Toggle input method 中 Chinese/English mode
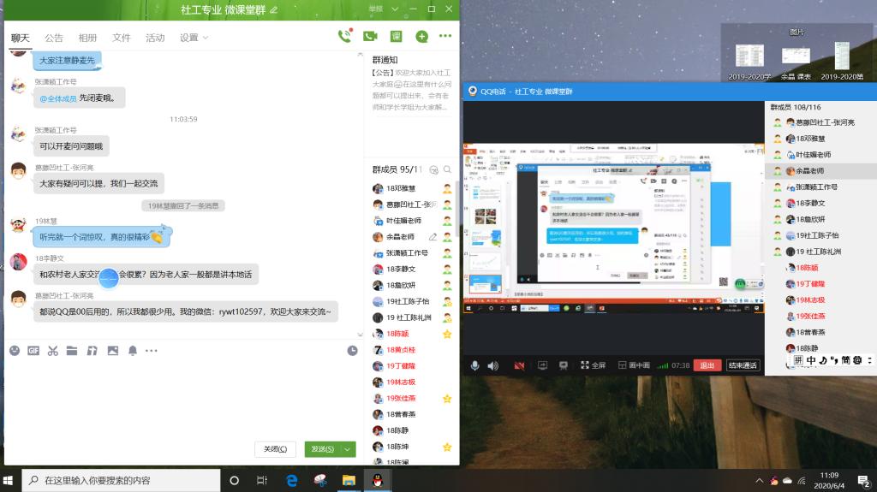The height and width of the screenshot is (492, 877). pos(811,360)
